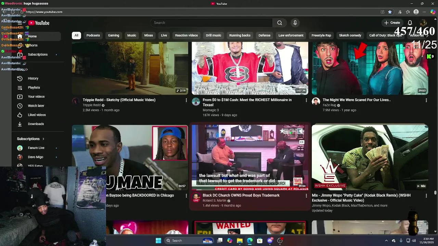Viewport: 438px width, 246px height.
Task: Open the FaZe Rug Night We Were Scared thumbnail
Action: 370,68
